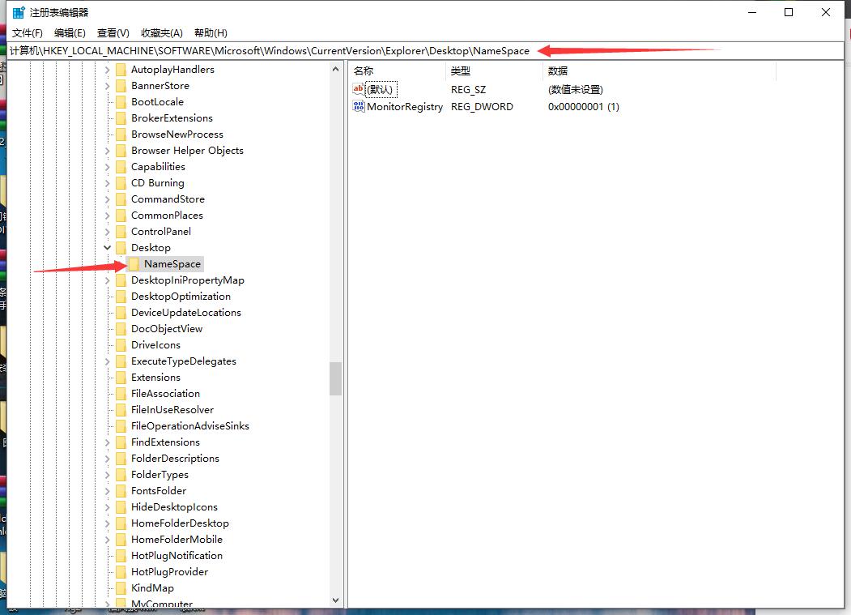The width and height of the screenshot is (851, 615).
Task: Expand the BannerStore key
Action: coord(107,87)
